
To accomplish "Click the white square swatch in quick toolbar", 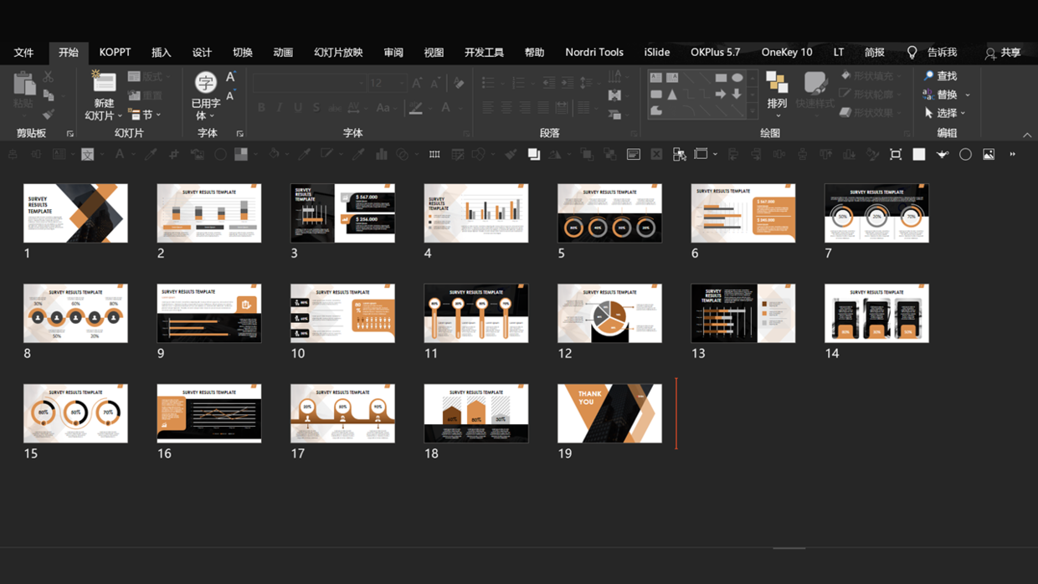I will pos(919,155).
